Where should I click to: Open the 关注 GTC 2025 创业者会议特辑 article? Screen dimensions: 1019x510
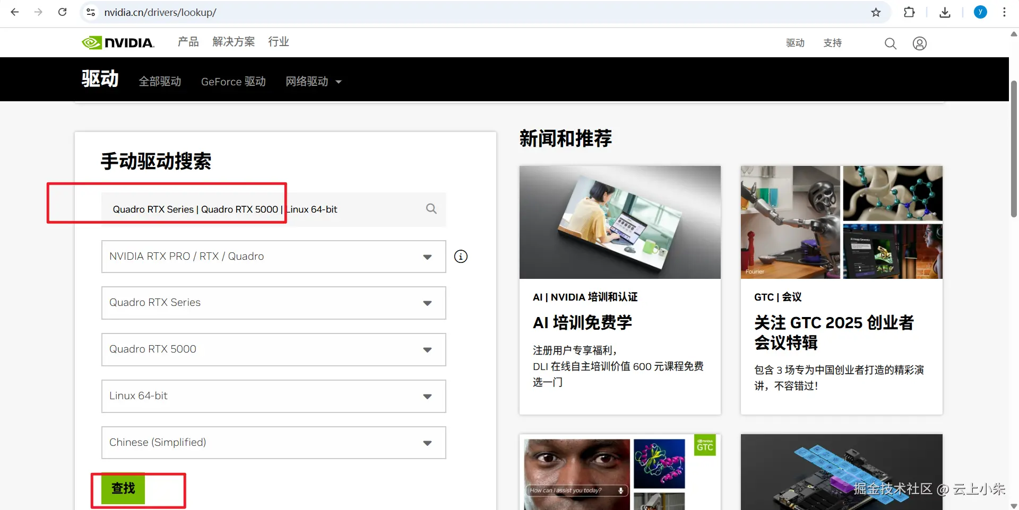834,332
